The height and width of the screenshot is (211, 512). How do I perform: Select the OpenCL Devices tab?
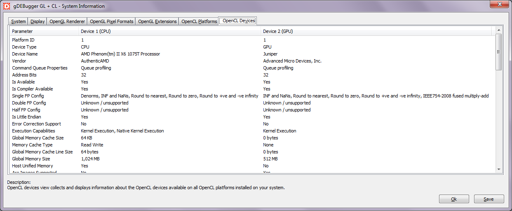239,21
